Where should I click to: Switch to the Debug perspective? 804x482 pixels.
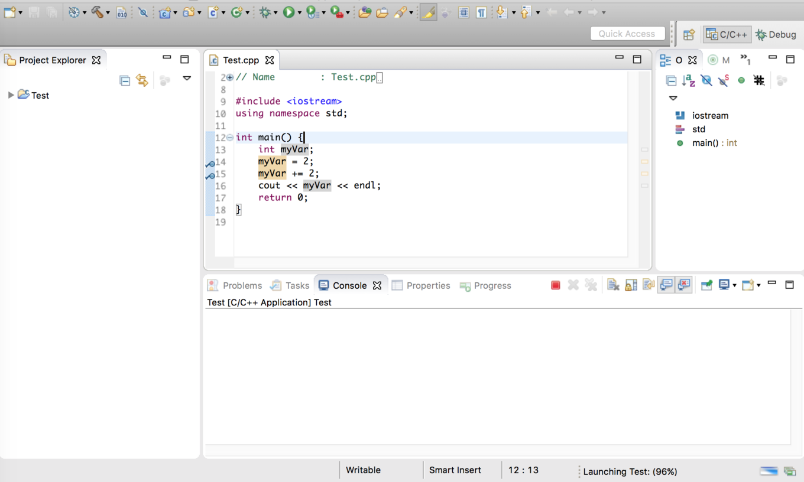(776, 35)
